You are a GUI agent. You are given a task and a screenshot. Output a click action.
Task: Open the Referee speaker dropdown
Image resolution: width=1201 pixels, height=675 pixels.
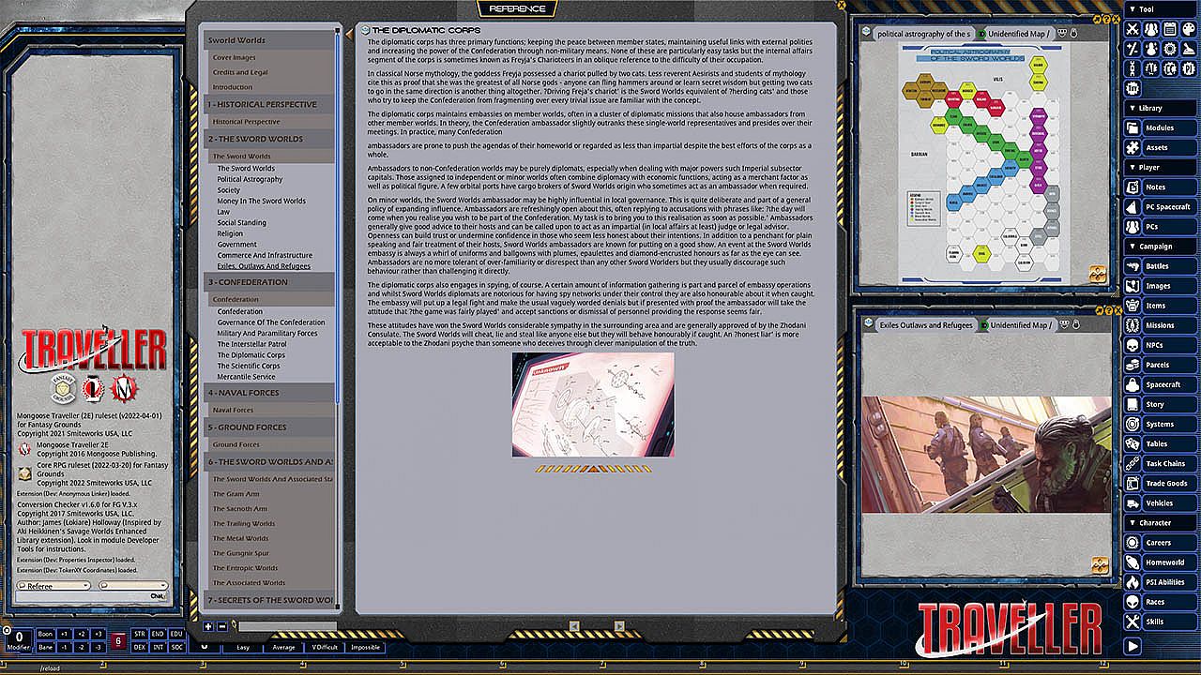click(53, 586)
